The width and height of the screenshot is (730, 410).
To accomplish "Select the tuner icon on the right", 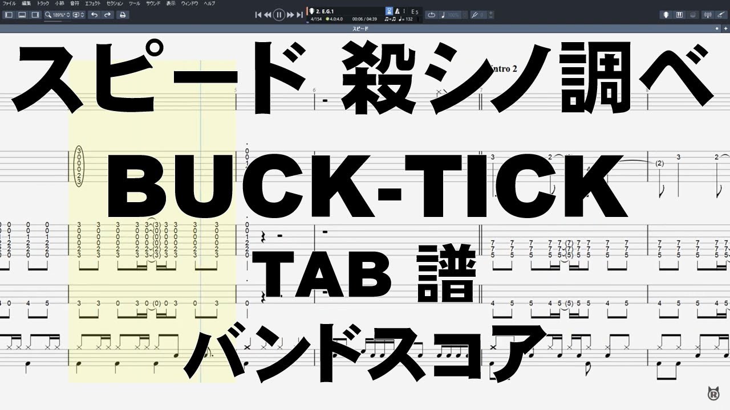I will (x=709, y=15).
